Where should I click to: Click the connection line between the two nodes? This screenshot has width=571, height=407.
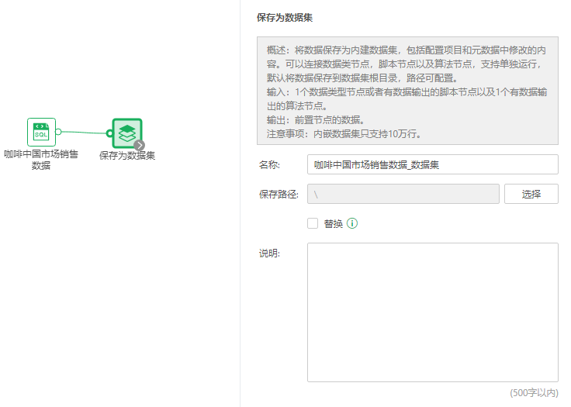(84, 133)
